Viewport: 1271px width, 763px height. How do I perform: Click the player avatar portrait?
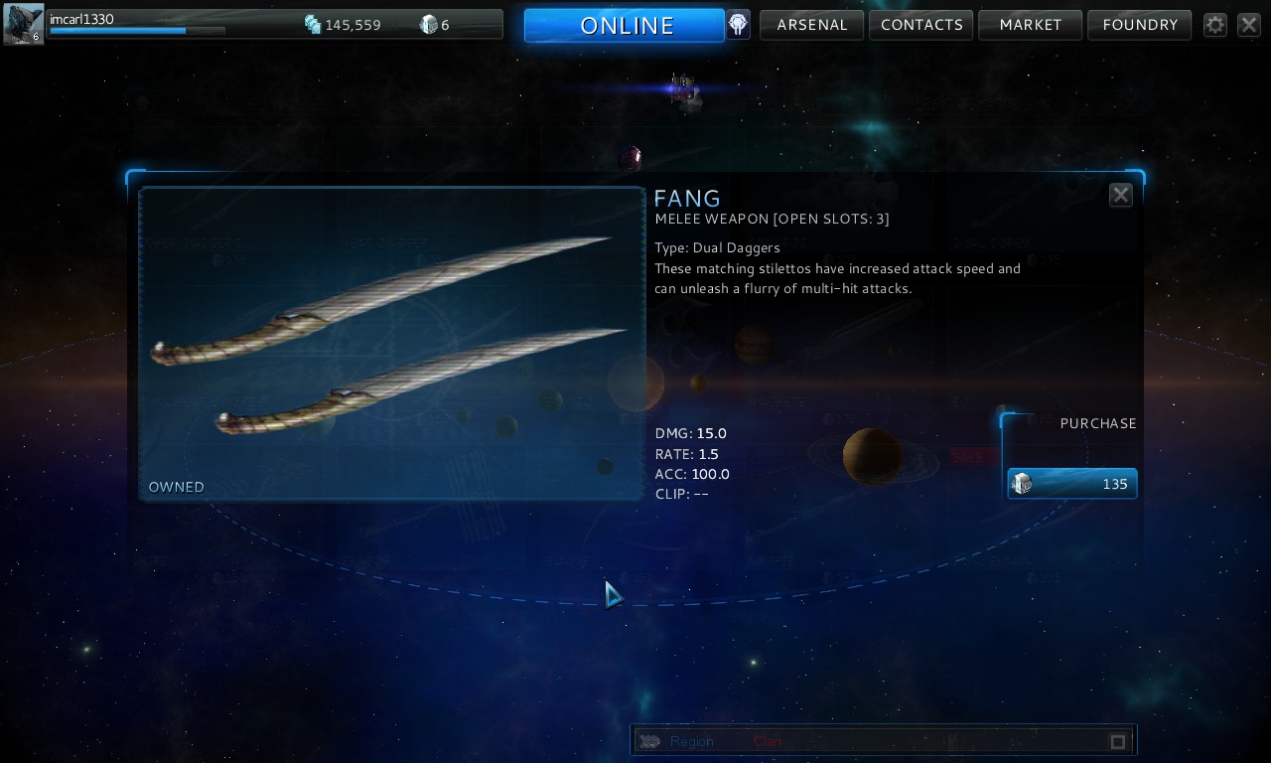pyautogui.click(x=23, y=24)
